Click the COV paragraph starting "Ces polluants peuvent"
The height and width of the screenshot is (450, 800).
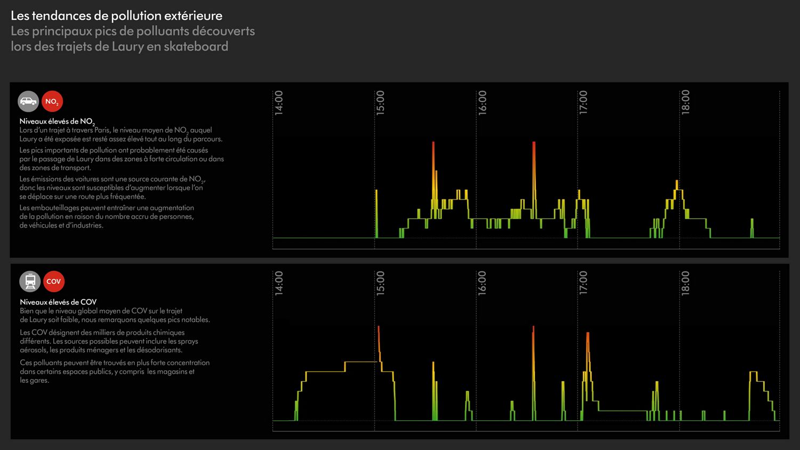[x=115, y=371]
